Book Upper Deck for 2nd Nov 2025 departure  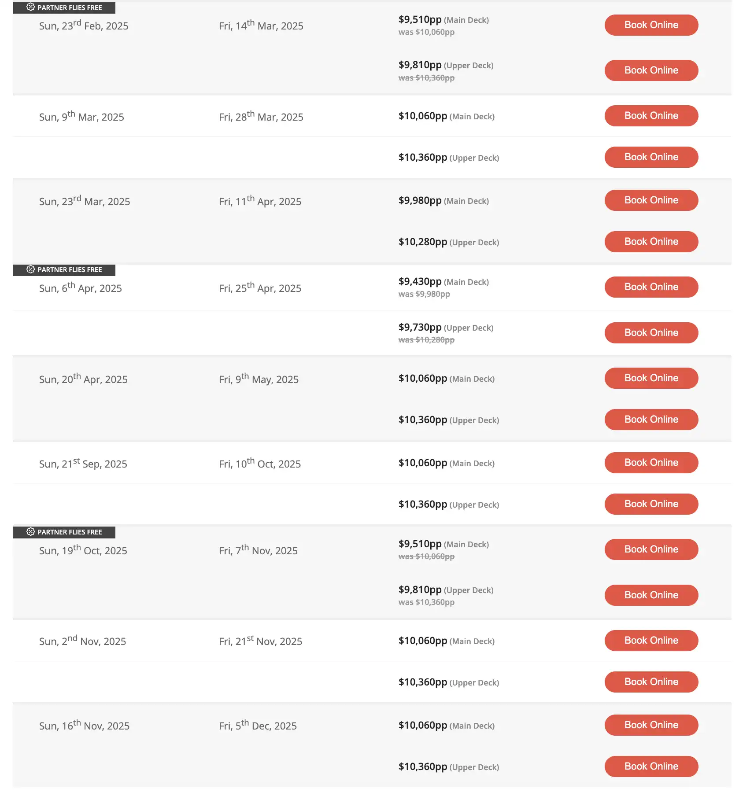pyautogui.click(x=651, y=682)
